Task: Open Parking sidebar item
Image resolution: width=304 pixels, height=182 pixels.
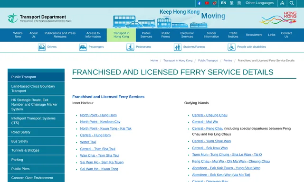Action: pos(36,160)
